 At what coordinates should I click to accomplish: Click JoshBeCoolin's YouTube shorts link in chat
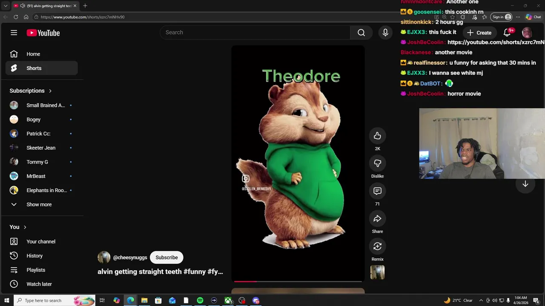pyautogui.click(x=496, y=42)
